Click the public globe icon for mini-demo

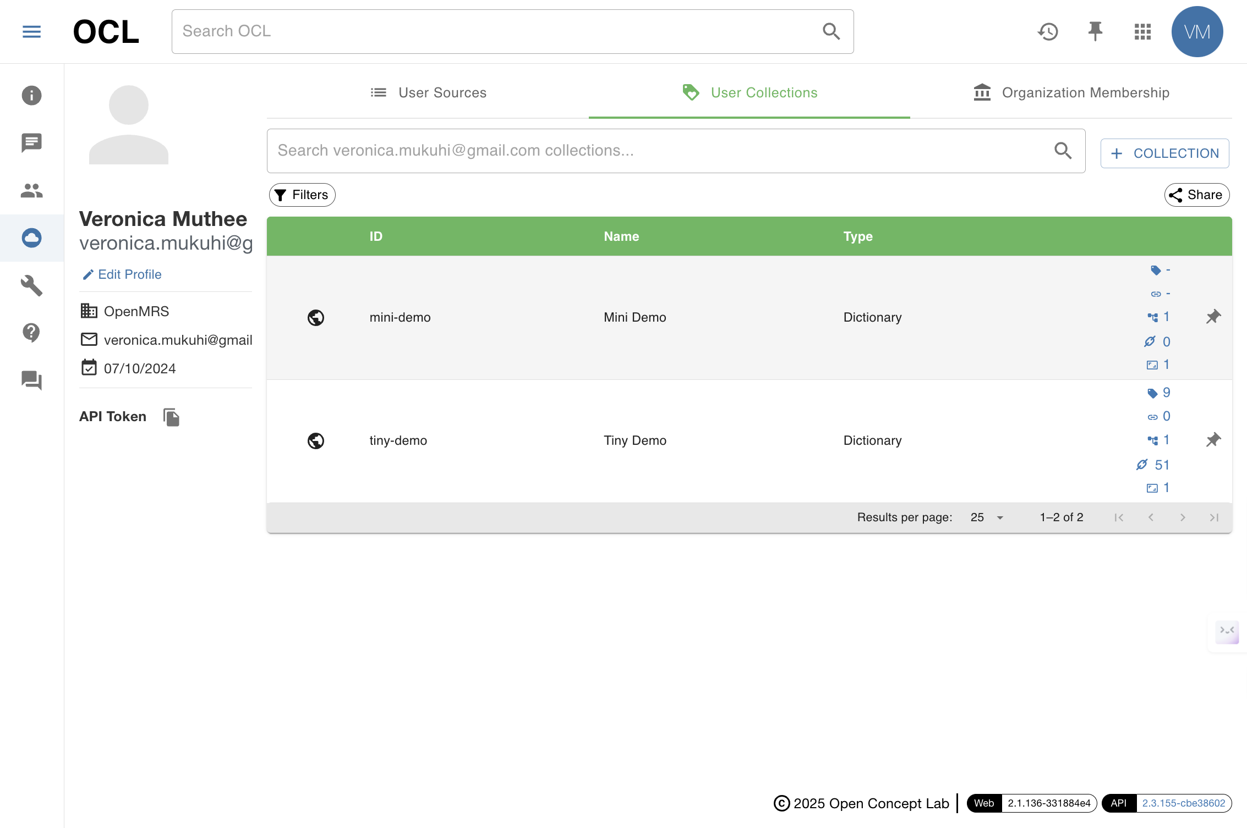coord(316,318)
